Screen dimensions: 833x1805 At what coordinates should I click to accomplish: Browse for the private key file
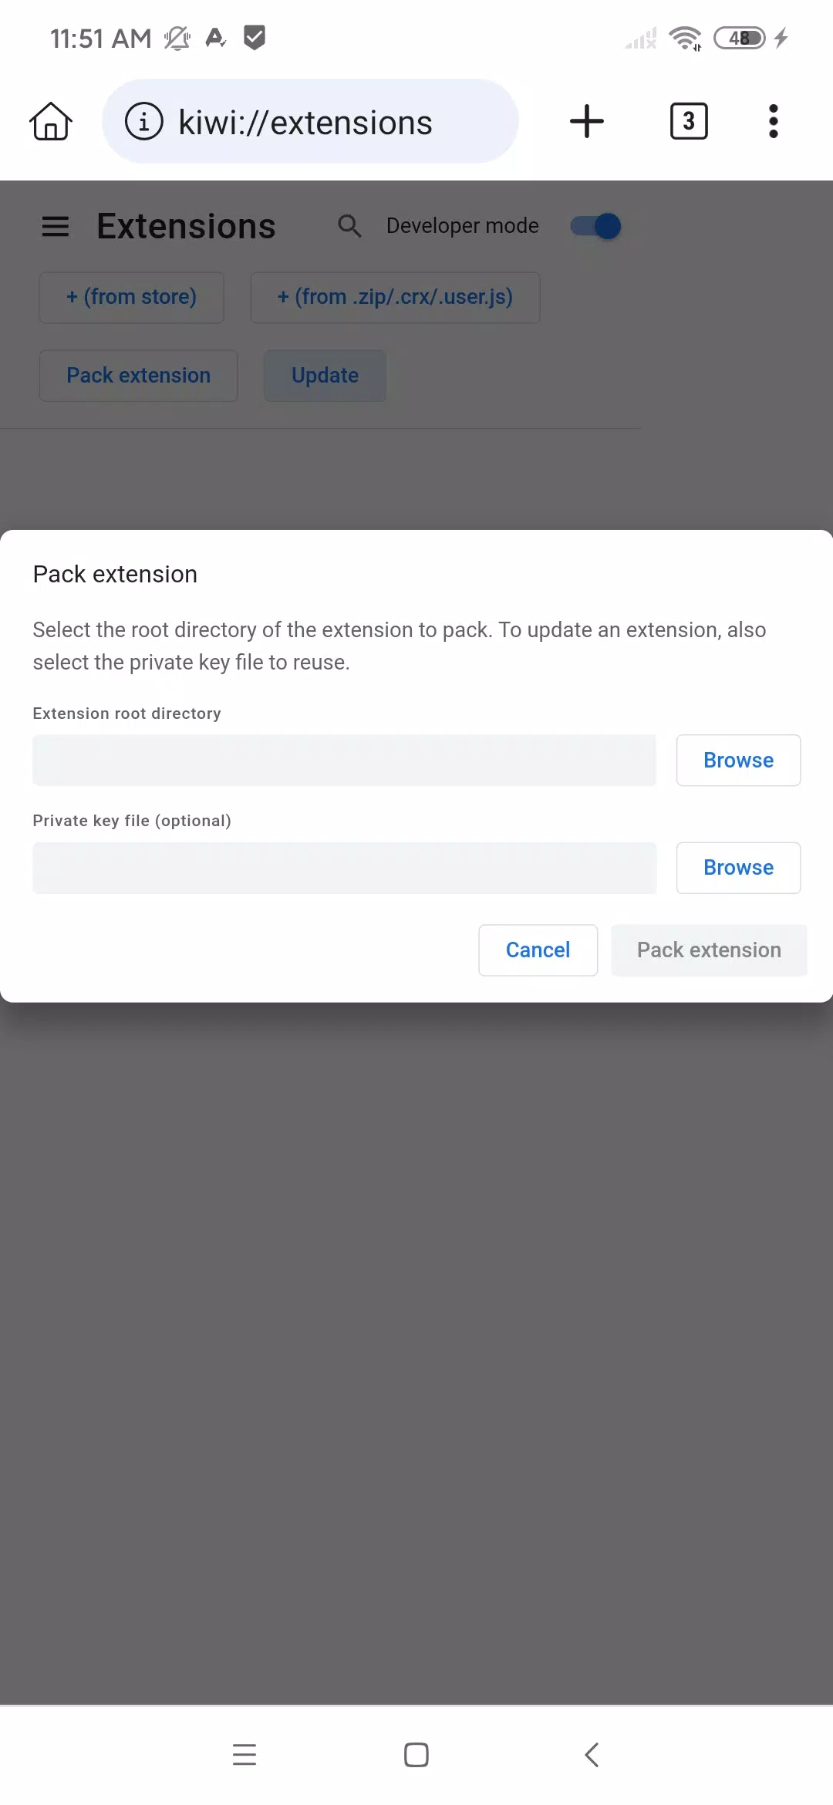pyautogui.click(x=738, y=868)
